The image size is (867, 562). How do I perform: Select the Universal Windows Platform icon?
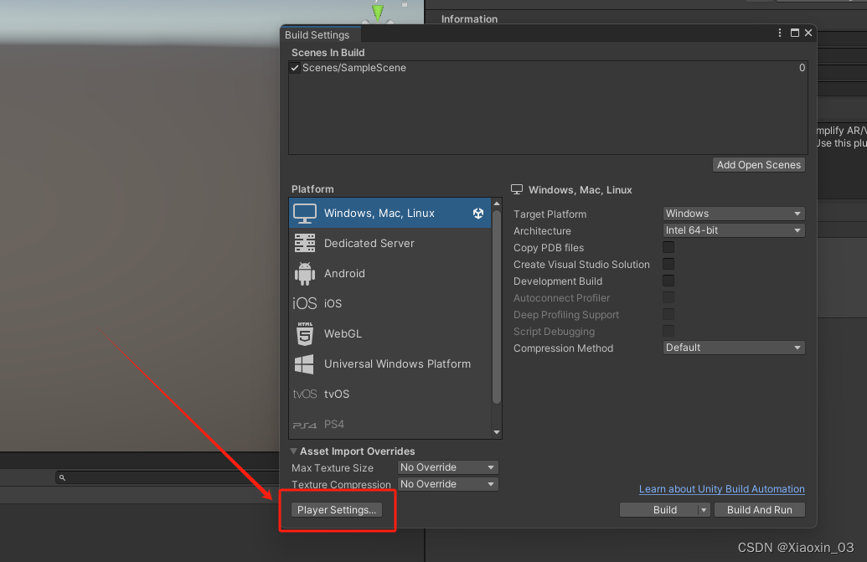[x=304, y=363]
